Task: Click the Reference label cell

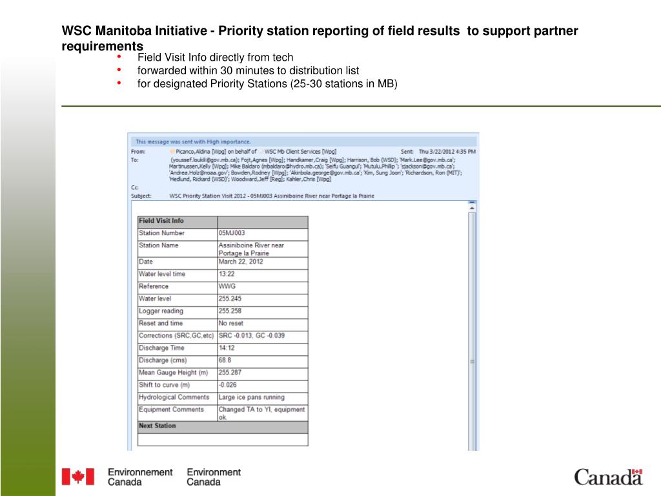Action: (x=178, y=287)
